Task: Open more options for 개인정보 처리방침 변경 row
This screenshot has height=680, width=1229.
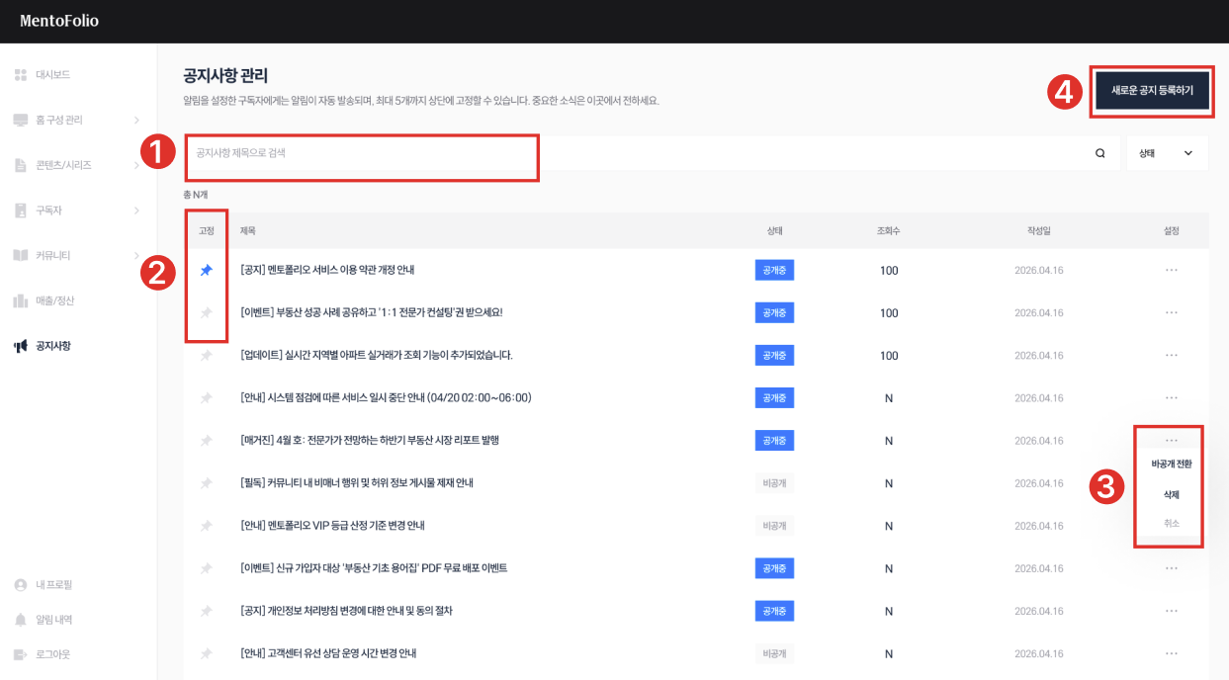Action: [1172, 611]
